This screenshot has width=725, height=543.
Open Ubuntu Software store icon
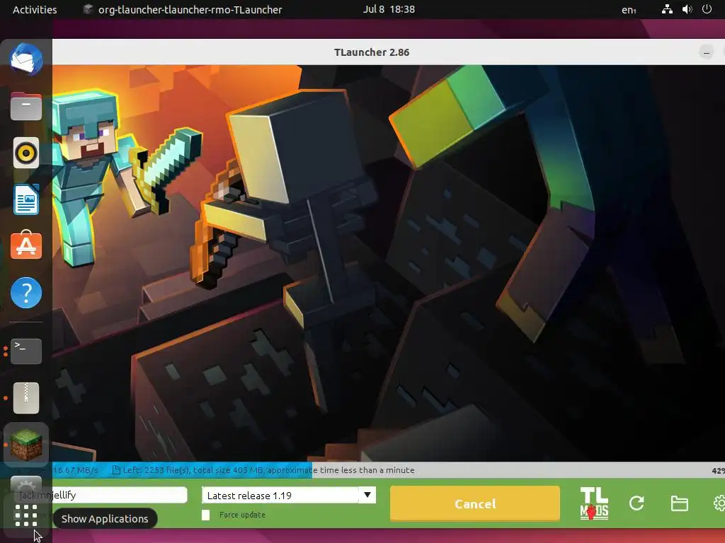[x=26, y=245]
